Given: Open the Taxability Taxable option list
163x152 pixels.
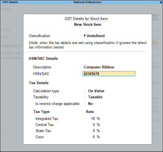Looking at the screenshot, I should coord(95,97).
